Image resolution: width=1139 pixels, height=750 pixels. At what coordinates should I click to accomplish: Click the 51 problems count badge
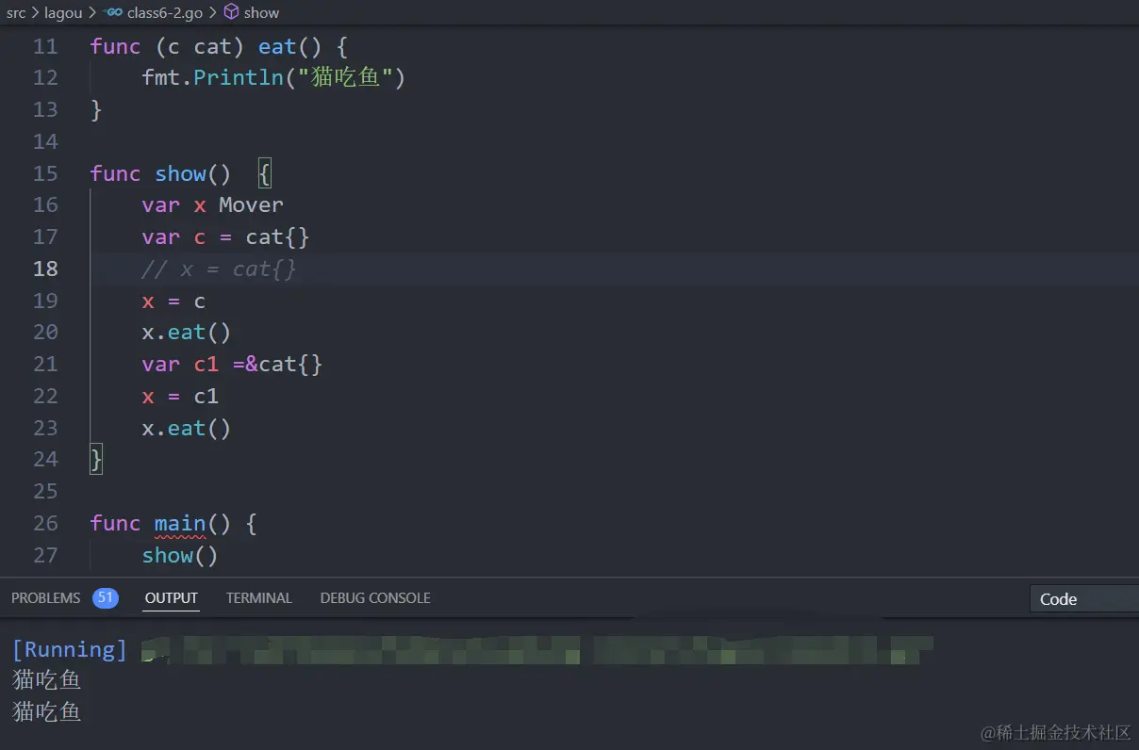(x=106, y=598)
